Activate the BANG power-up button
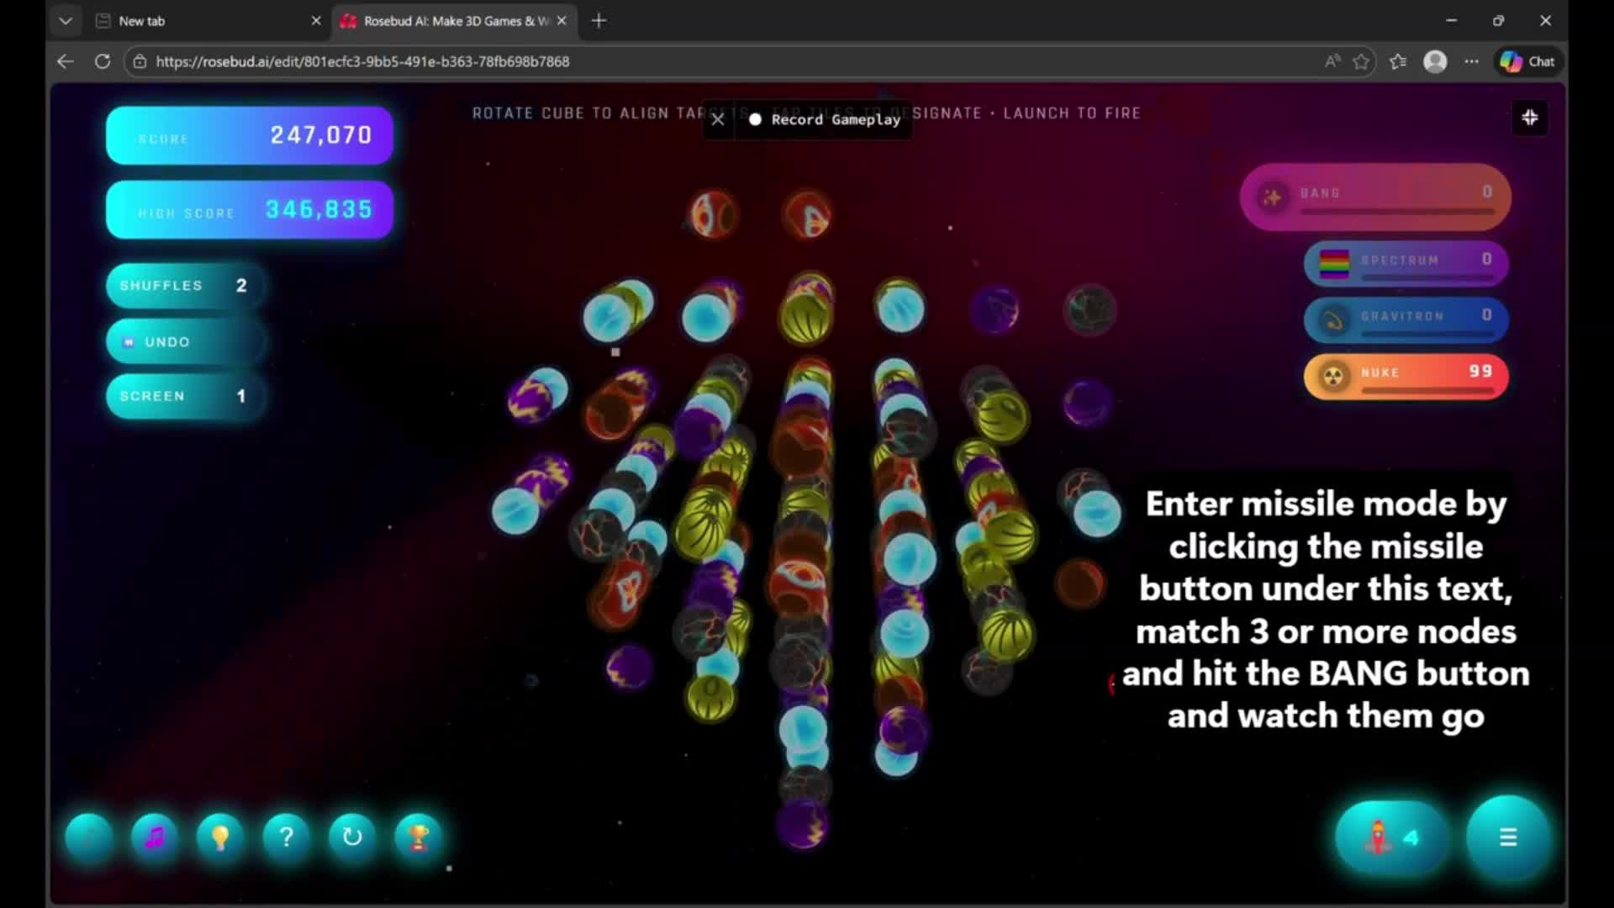The width and height of the screenshot is (1614, 908). pyautogui.click(x=1375, y=196)
